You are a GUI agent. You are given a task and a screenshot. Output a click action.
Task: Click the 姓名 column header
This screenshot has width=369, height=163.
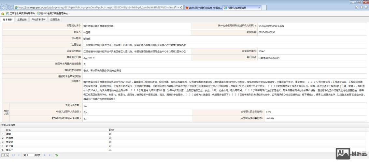tap(8, 130)
